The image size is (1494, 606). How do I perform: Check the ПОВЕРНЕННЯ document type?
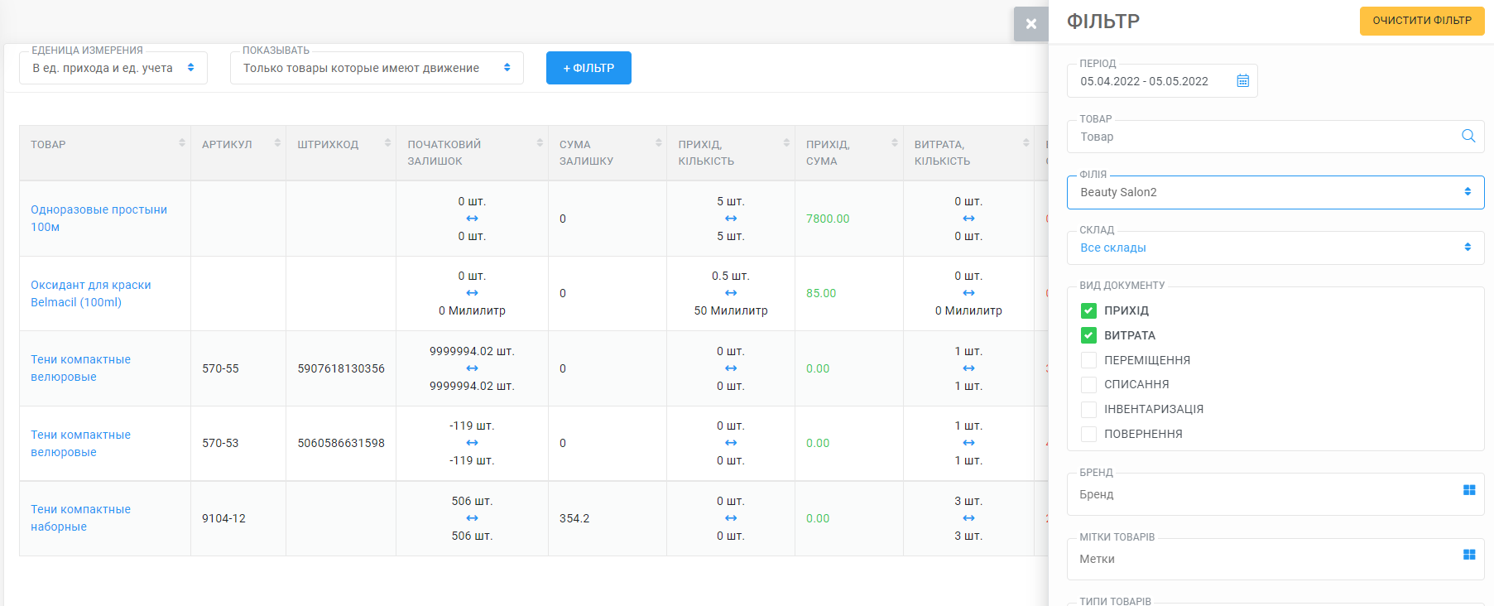coord(1088,434)
